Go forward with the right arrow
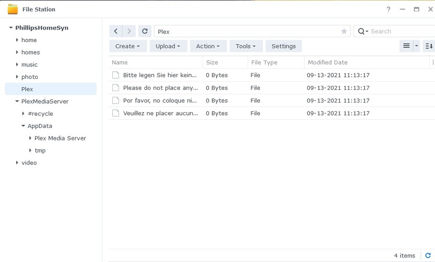Screen dimensions: 435x262 point(129,31)
